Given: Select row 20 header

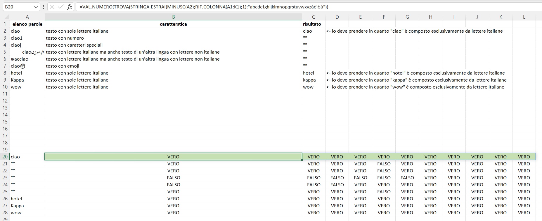Looking at the screenshot, I should tap(5, 157).
